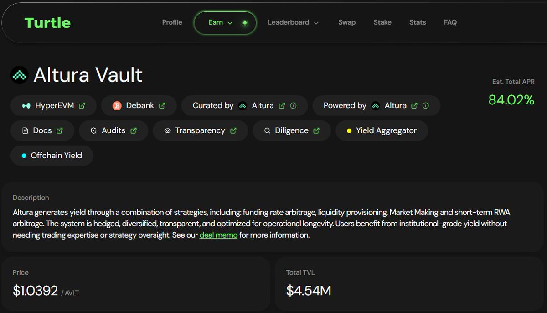Open the Stats page
547x313 pixels.
coord(418,22)
